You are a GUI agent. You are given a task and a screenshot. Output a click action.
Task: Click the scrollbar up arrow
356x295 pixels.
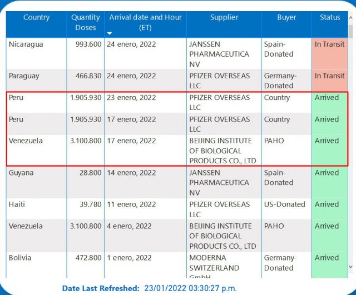pos(350,16)
